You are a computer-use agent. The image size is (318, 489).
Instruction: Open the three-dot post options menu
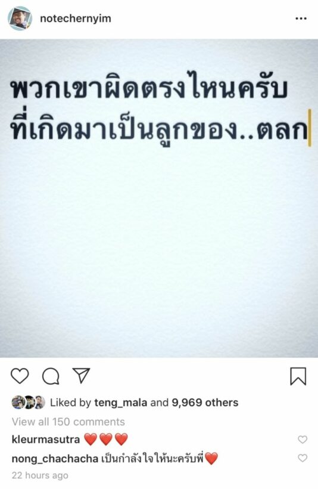coord(301,18)
